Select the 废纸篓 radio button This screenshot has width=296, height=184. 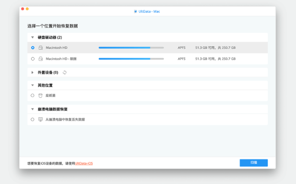pos(33,95)
